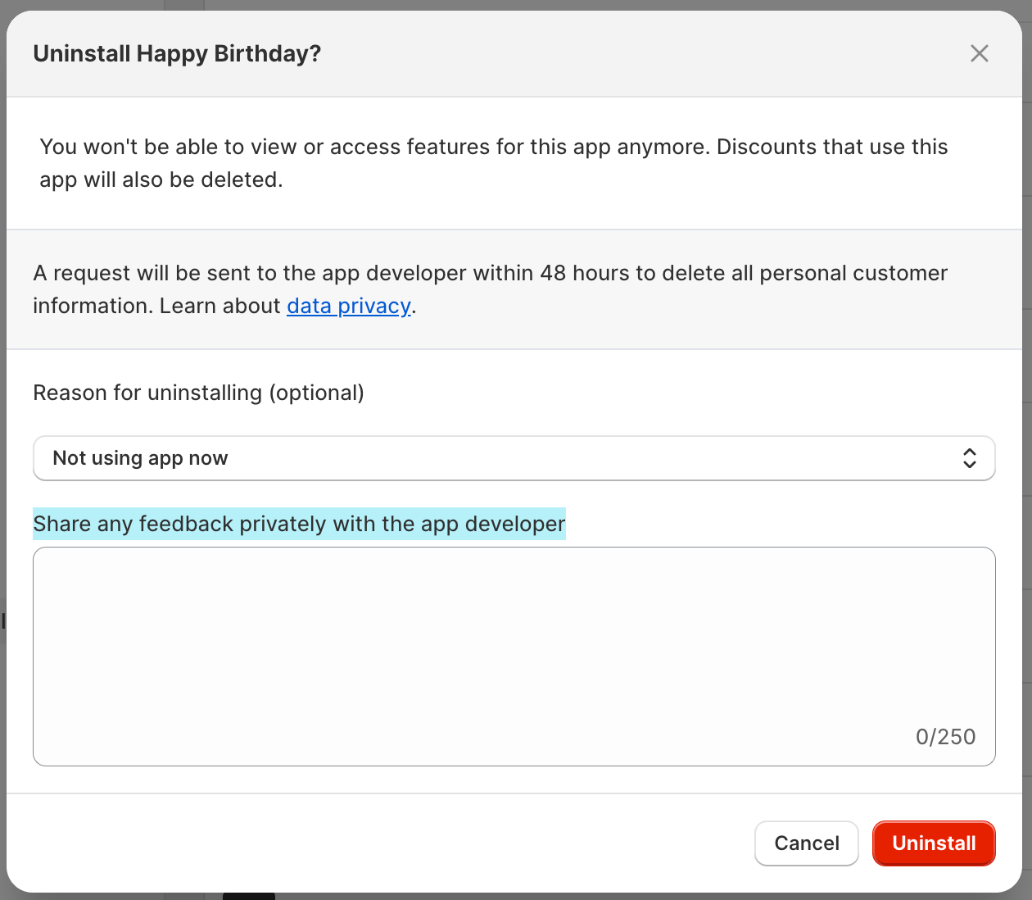The image size is (1032, 900).
Task: Close the Uninstall Happy Birthday dialog
Action: [x=979, y=53]
